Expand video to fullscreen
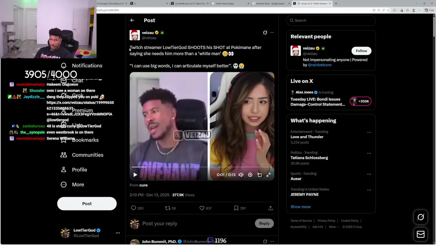 (268, 175)
